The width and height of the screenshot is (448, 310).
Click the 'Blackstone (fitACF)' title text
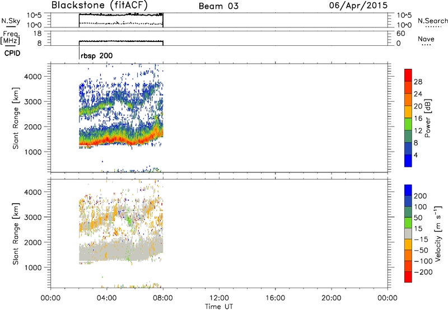(x=100, y=6)
